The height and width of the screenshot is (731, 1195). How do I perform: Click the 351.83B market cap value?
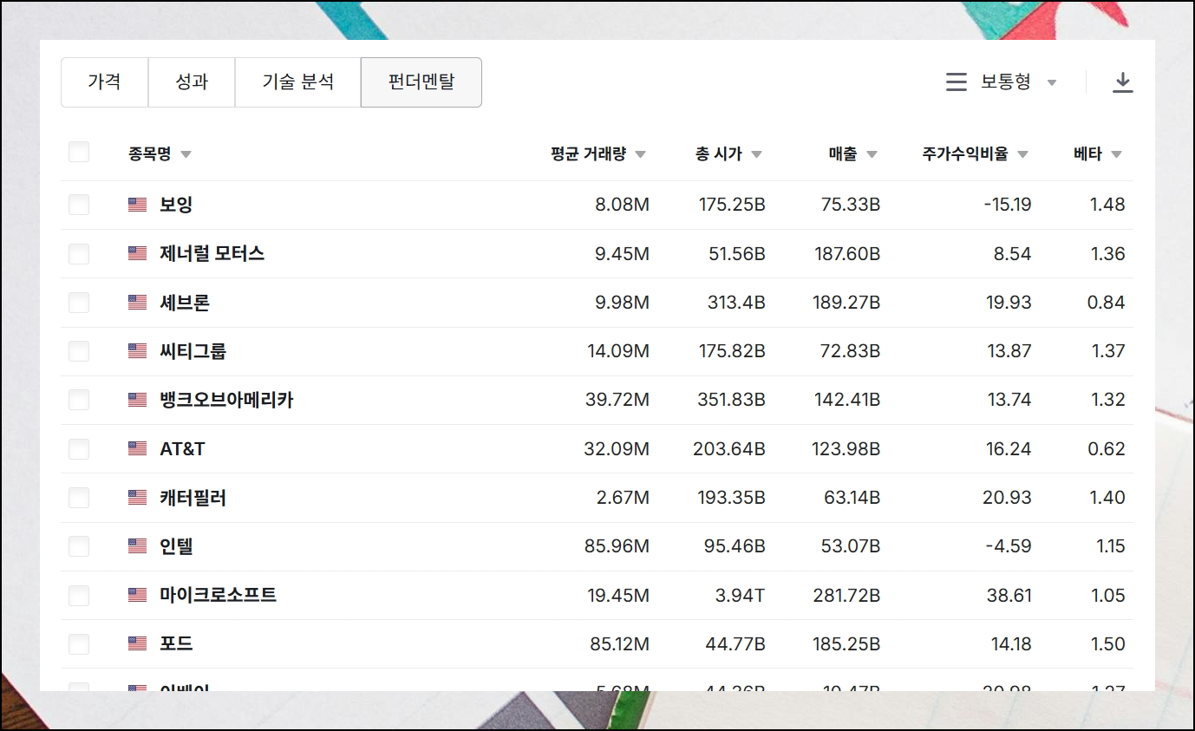pyautogui.click(x=731, y=400)
